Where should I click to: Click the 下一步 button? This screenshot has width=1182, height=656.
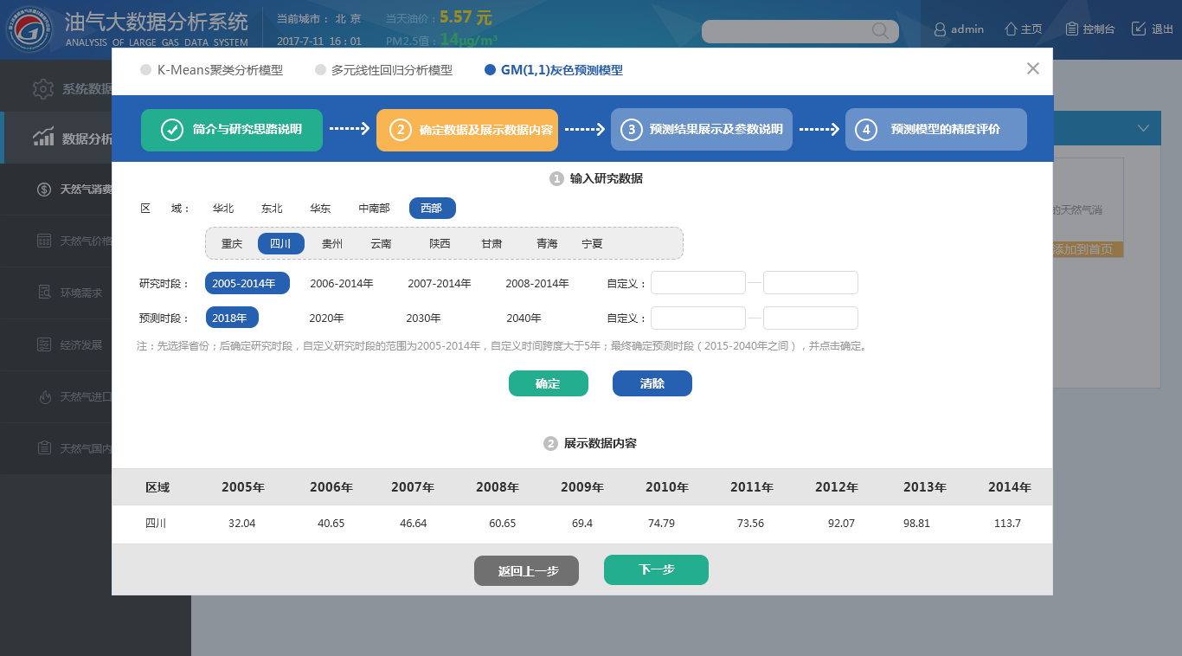point(656,569)
